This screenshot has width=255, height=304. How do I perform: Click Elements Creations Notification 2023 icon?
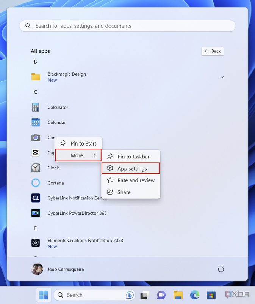36,243
